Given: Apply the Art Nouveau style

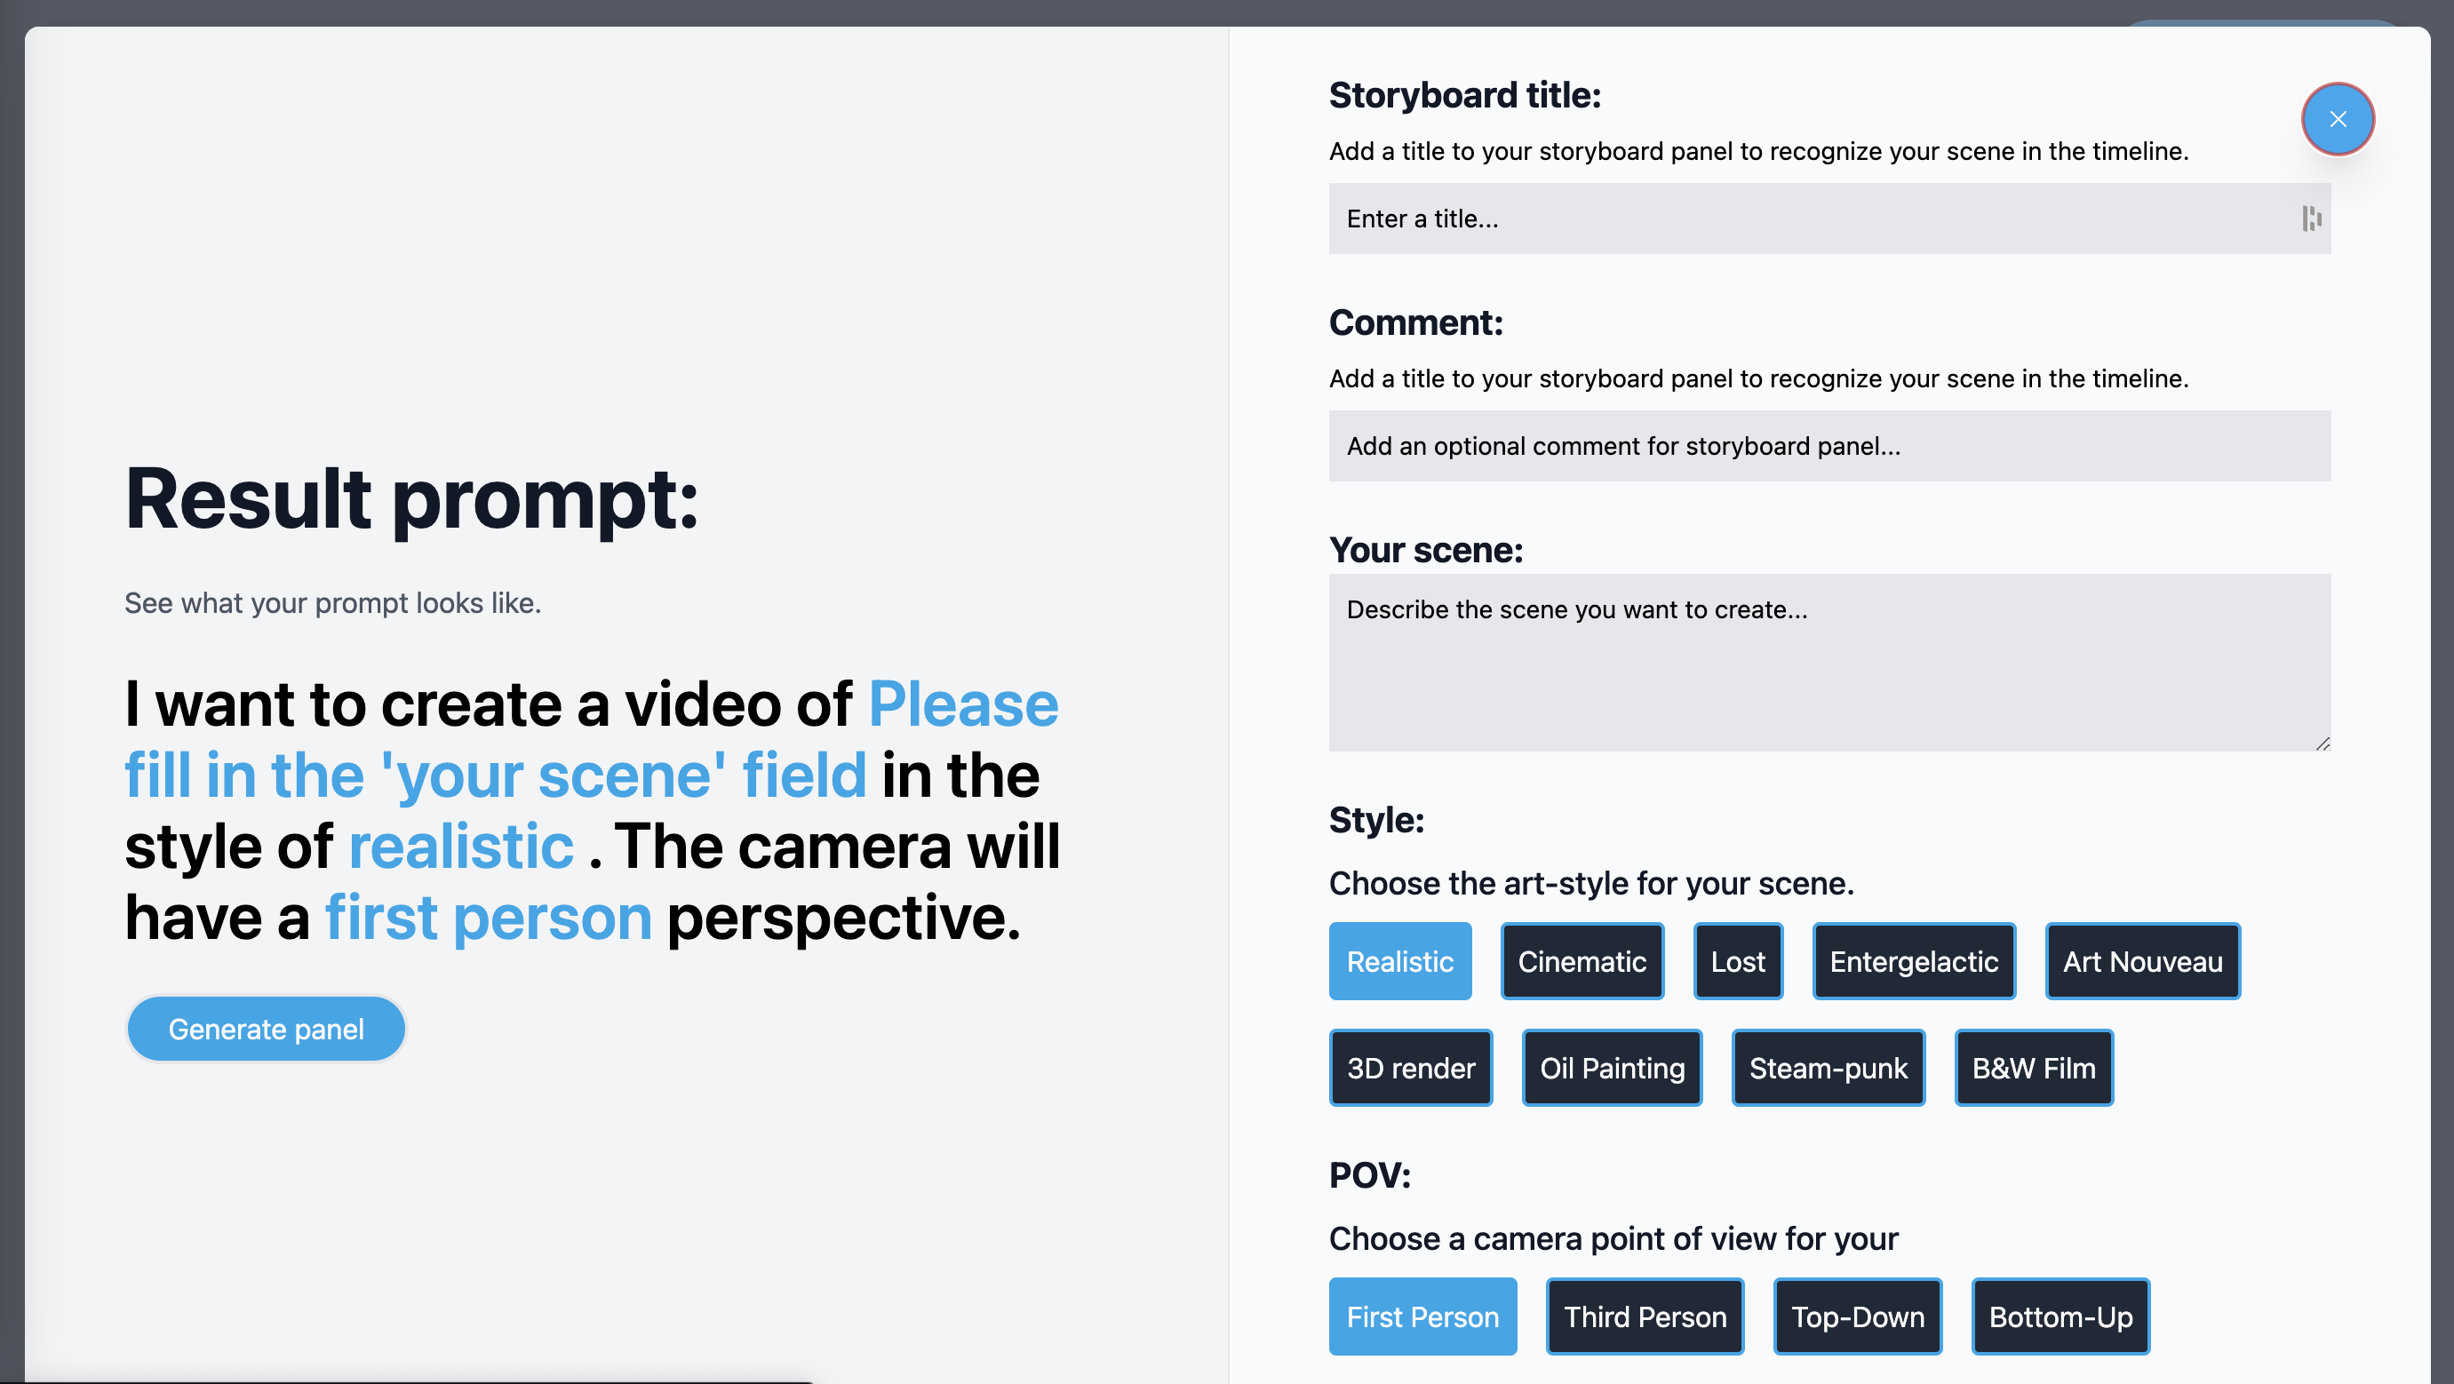Looking at the screenshot, I should coord(2142,961).
